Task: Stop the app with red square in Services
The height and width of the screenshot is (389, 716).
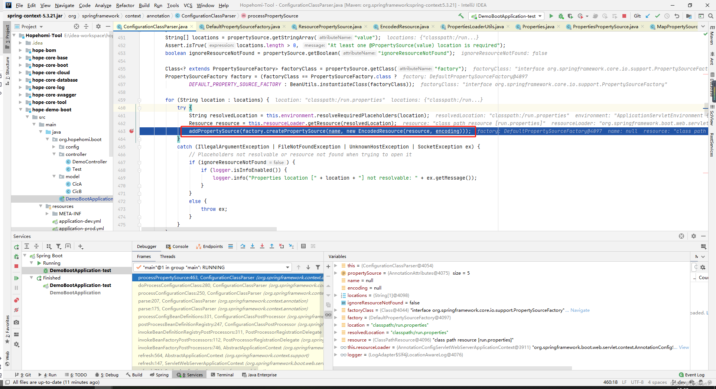Action: 16,266
